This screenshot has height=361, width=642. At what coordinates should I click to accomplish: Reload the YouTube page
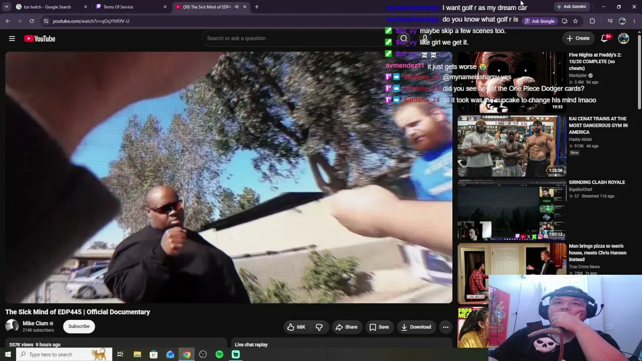(32, 21)
